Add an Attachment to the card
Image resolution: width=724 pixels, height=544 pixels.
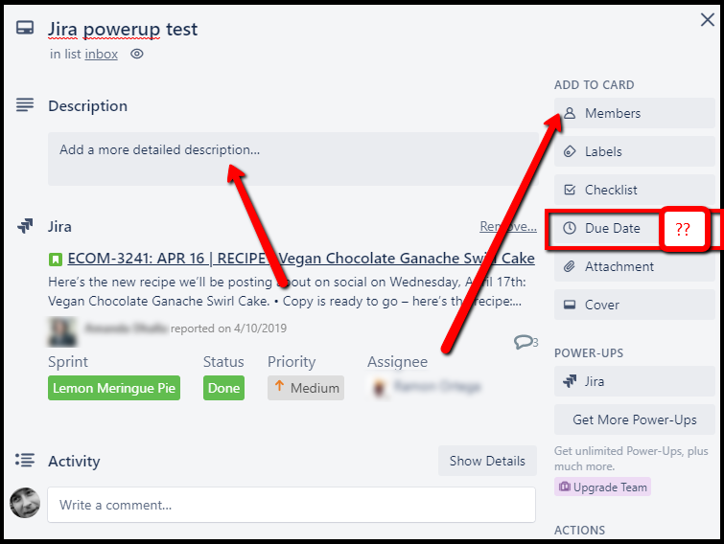click(635, 266)
